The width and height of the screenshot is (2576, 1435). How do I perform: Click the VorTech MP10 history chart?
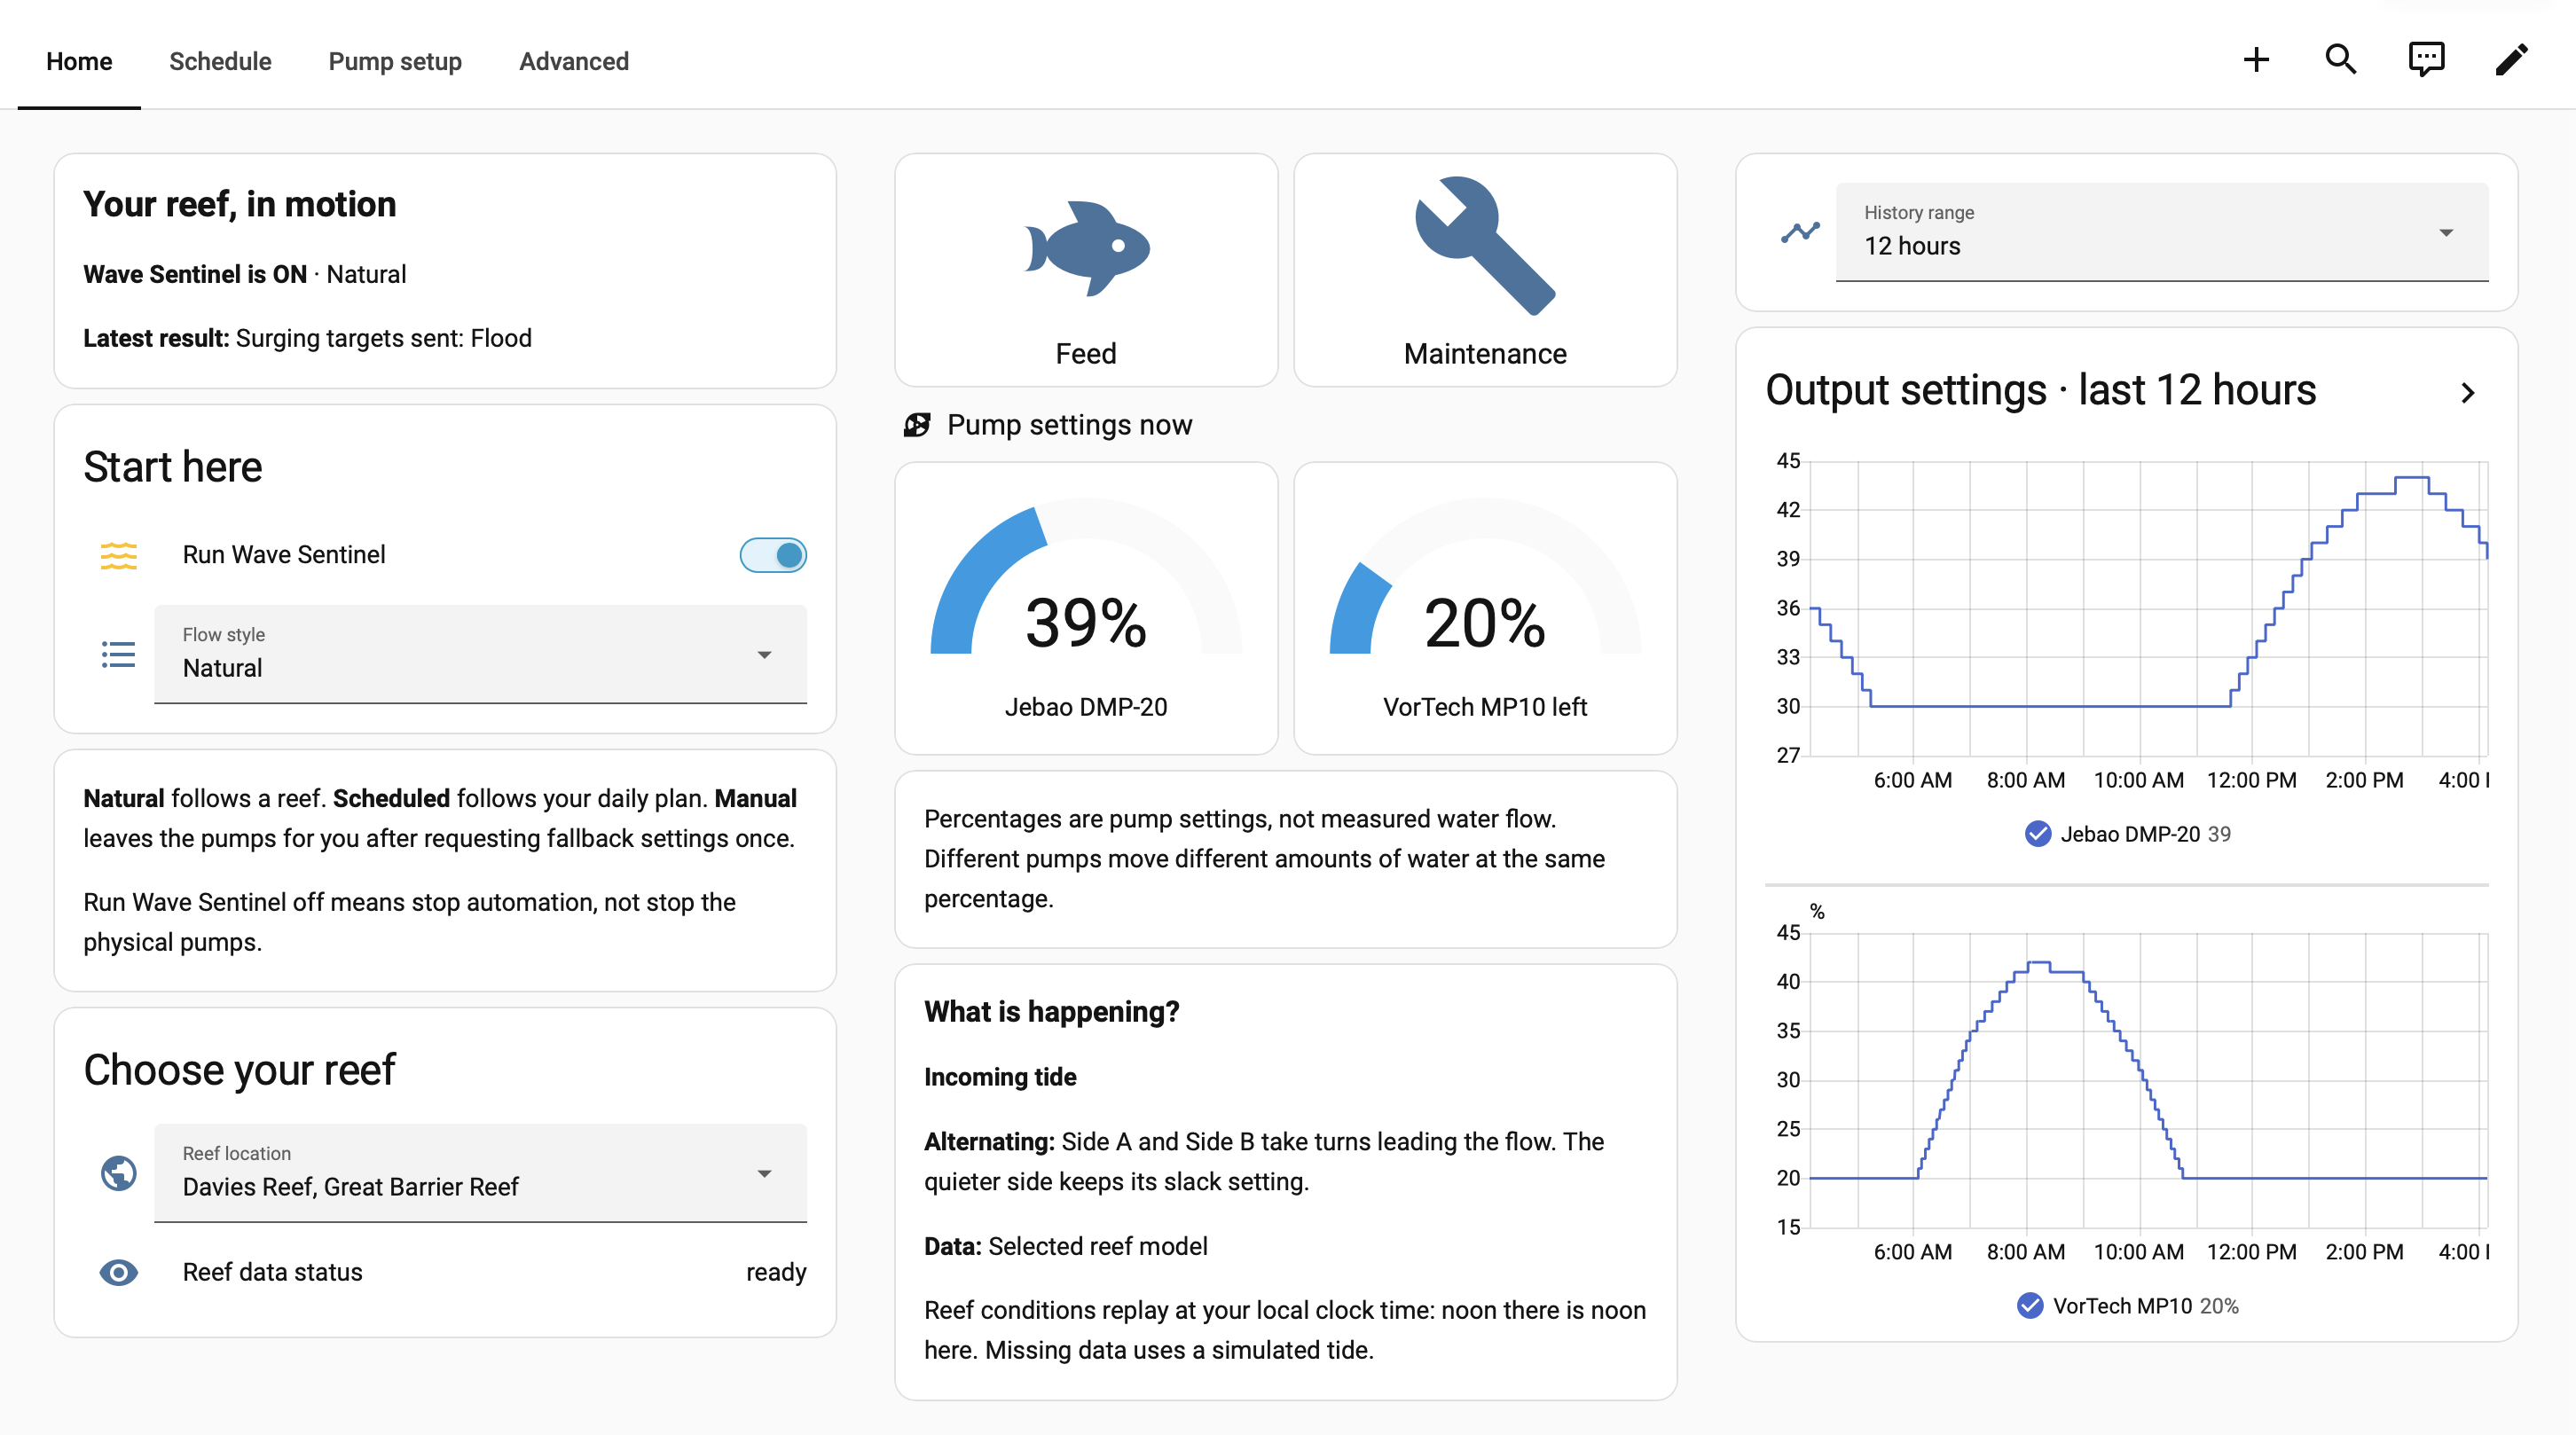[x=2149, y=1080]
